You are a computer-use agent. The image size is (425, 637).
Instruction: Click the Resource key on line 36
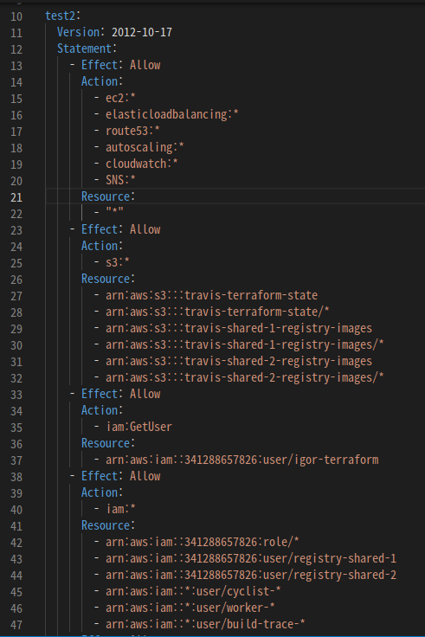coord(106,443)
